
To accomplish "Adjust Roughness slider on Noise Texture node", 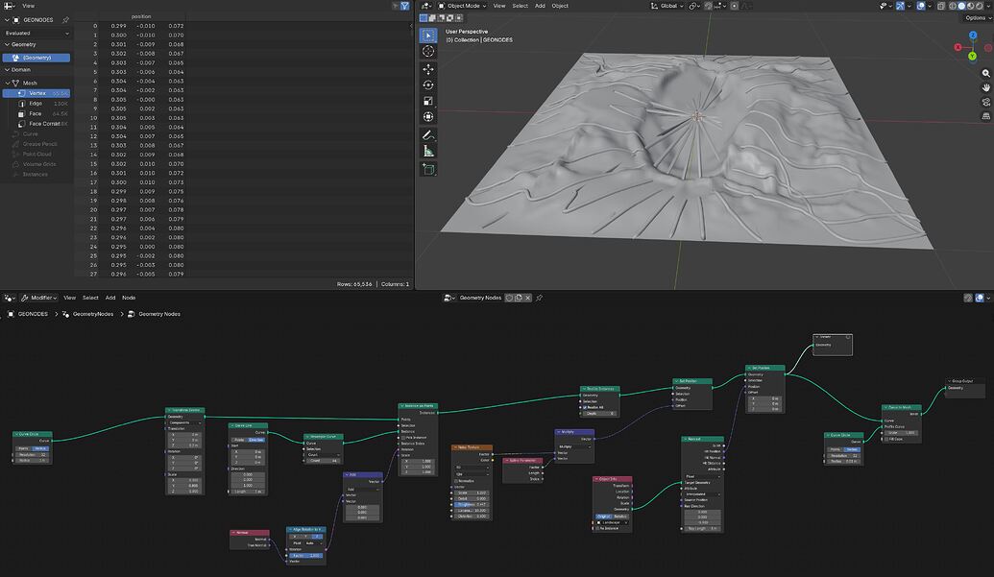I will pos(473,504).
